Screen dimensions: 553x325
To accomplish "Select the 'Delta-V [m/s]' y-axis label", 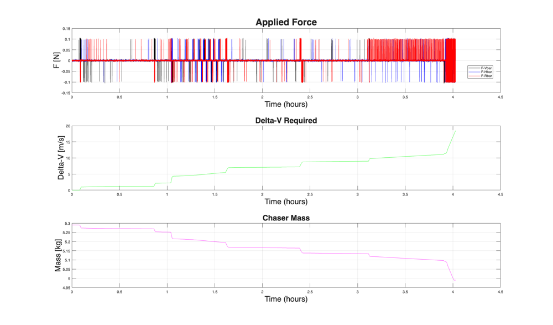I will [x=61, y=158].
